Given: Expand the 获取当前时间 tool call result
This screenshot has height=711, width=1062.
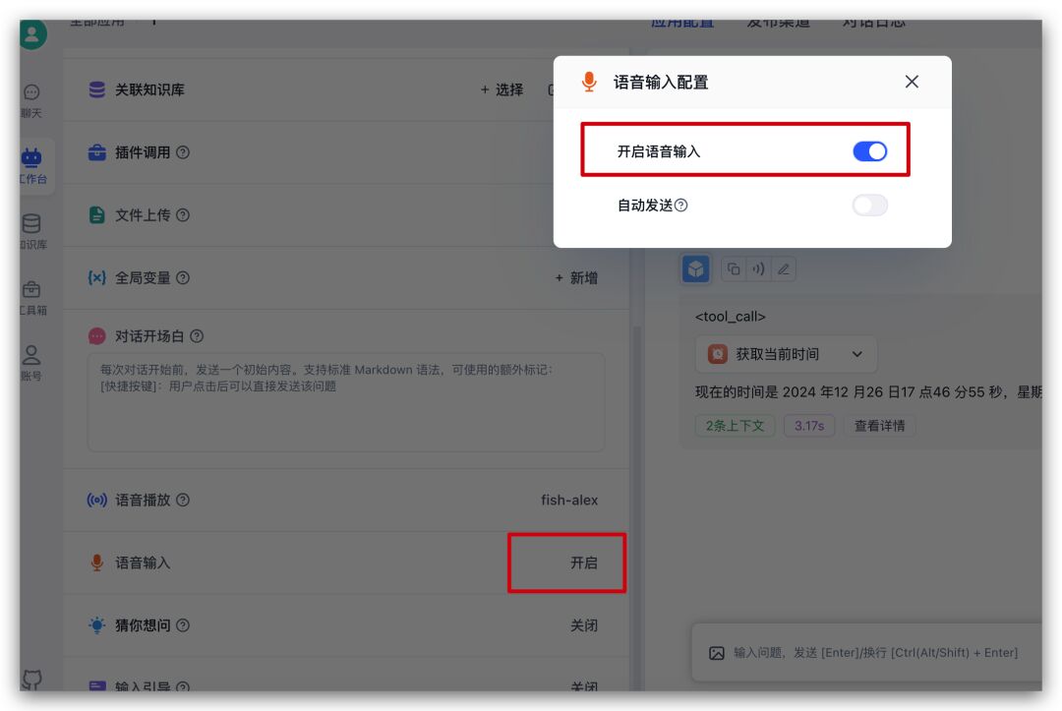Looking at the screenshot, I should (856, 354).
